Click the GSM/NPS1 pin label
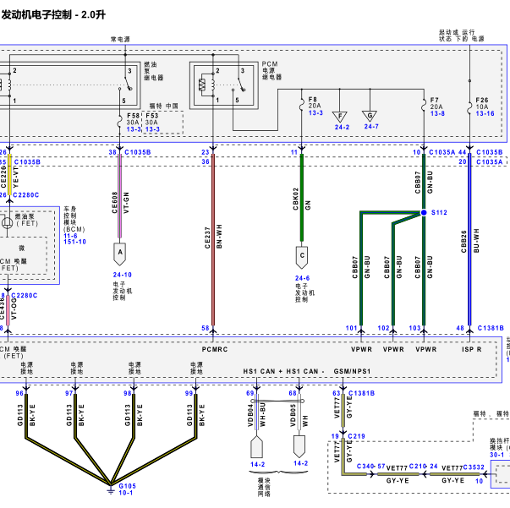Image resolution: width=510 pixels, height=508 pixels. pyautogui.click(x=352, y=371)
